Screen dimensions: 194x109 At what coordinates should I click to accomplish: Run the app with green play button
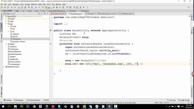pos(54,7)
